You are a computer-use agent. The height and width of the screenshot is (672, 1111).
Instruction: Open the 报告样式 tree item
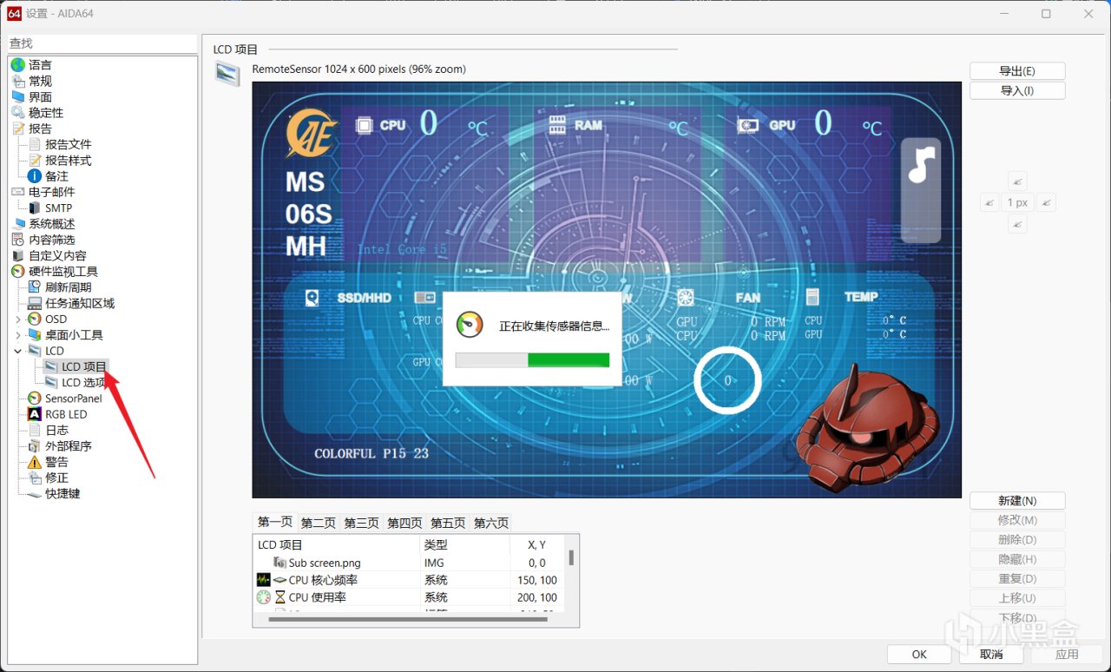pyautogui.click(x=69, y=161)
